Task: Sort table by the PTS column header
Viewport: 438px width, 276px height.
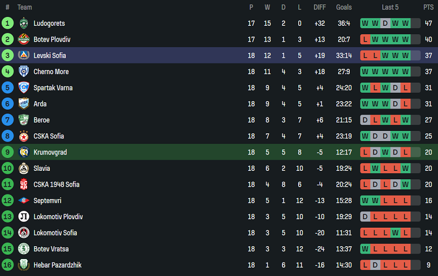Action: (428, 7)
